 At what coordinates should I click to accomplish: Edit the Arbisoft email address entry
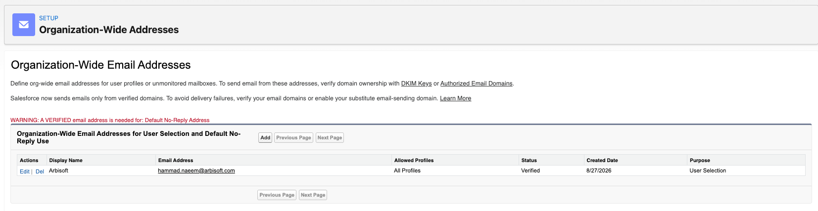tap(25, 171)
